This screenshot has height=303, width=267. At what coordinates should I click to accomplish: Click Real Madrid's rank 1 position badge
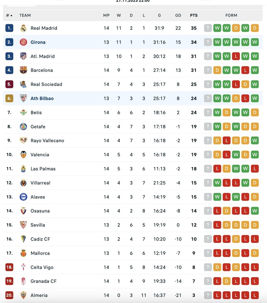coord(9,28)
